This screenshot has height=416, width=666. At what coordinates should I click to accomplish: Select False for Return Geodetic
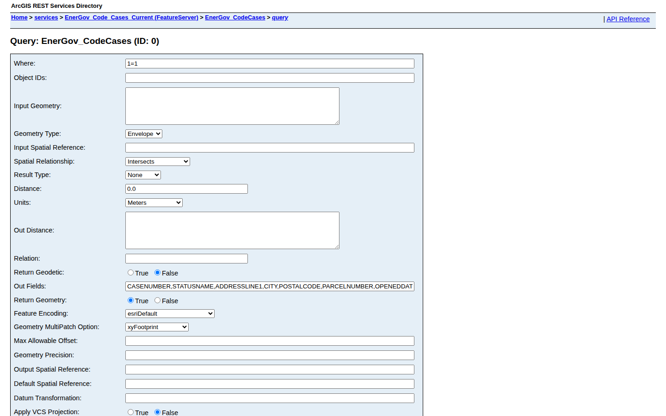157,273
